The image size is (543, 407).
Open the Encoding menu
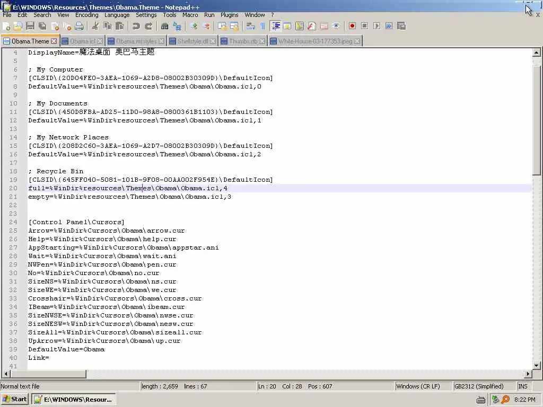(x=87, y=15)
